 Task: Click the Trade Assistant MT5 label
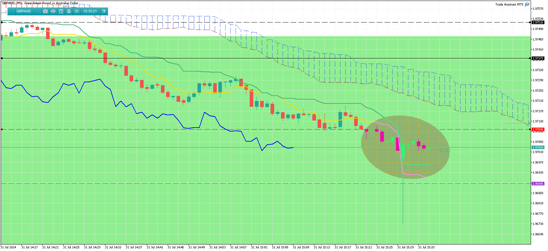tap(509, 5)
